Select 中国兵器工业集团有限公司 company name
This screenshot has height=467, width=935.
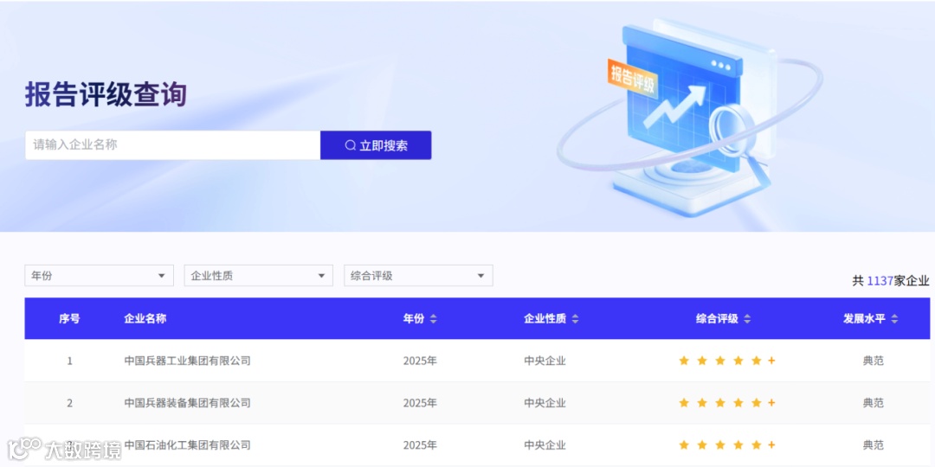[x=187, y=361]
